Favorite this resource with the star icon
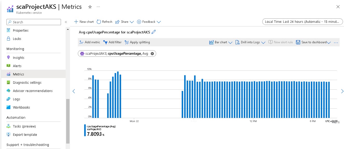 coord(90,7)
